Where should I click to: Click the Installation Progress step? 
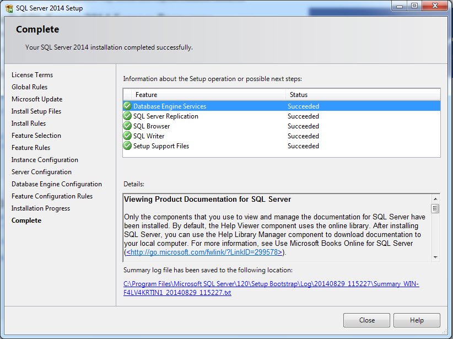tap(41, 208)
